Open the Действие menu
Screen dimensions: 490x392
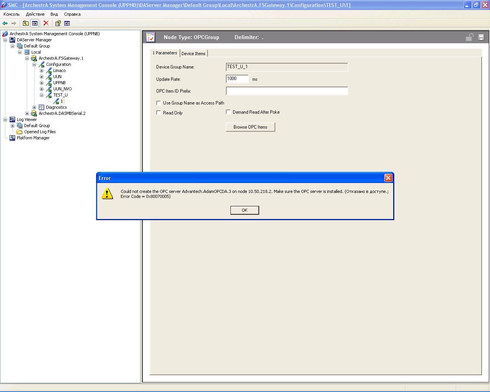click(x=35, y=14)
